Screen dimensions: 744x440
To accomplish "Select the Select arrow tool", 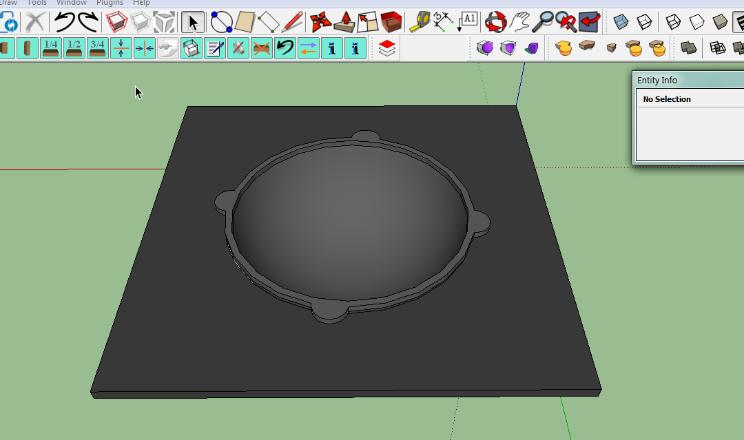I will [x=193, y=23].
